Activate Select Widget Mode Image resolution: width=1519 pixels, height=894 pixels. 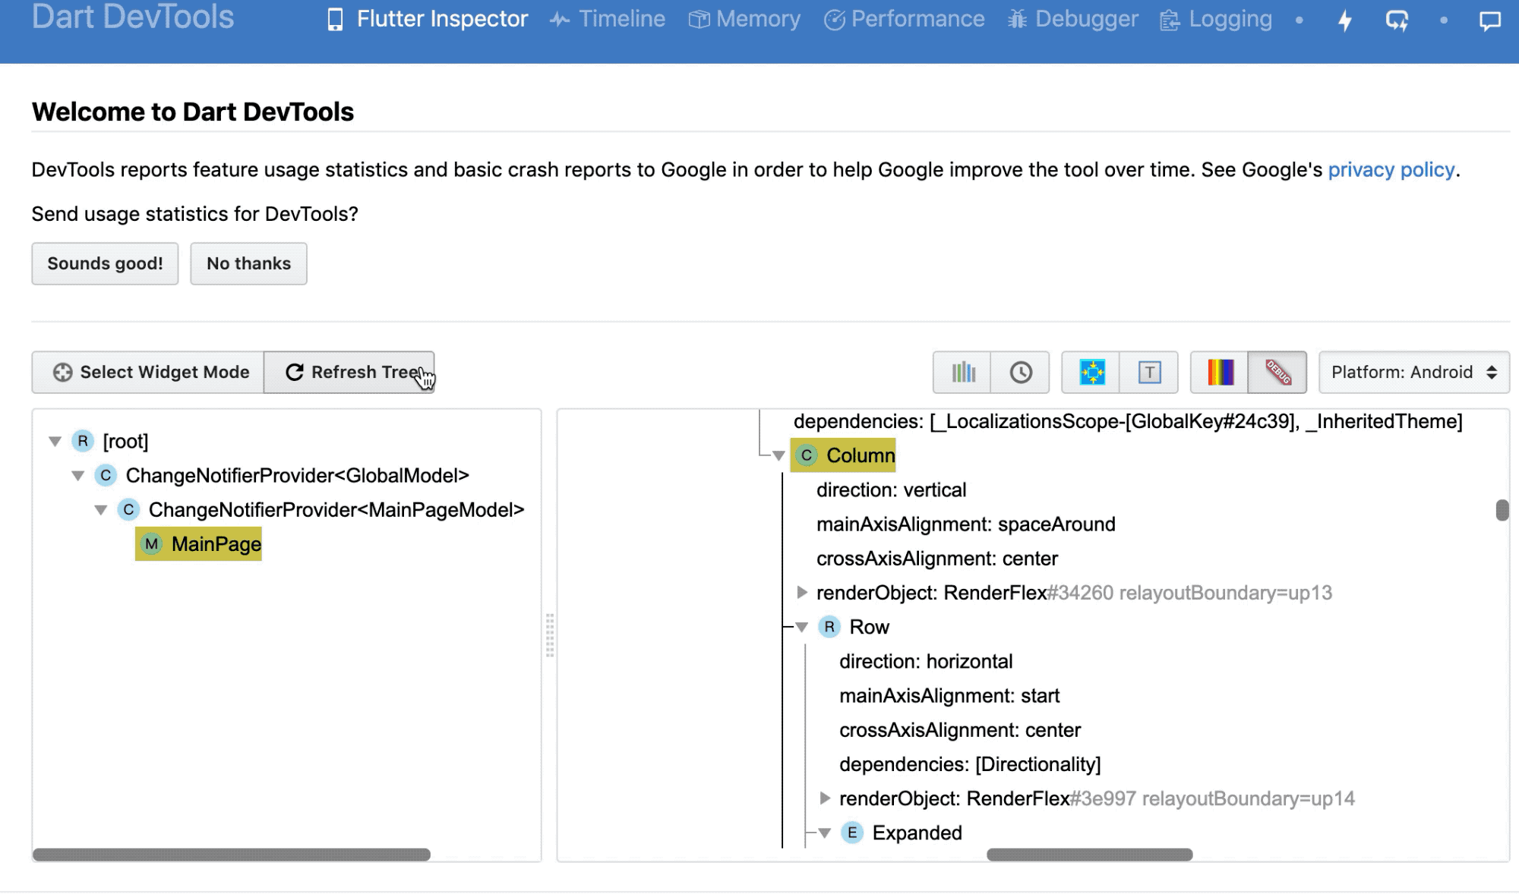(148, 372)
